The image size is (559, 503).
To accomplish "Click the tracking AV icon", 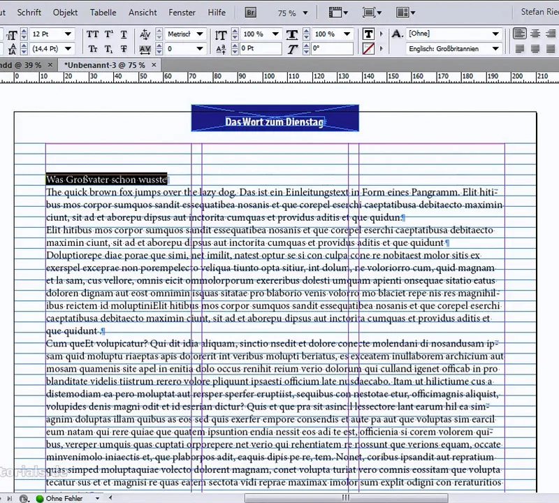I will (x=145, y=49).
